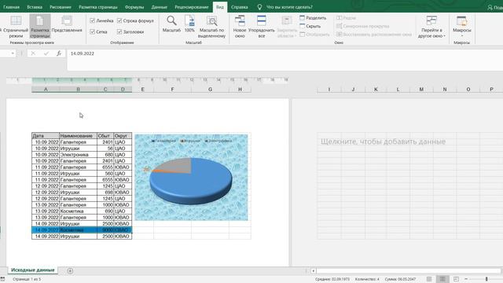This screenshot has height=283, width=503.
Task: Open the Вставка tab
Action: tap(35, 7)
